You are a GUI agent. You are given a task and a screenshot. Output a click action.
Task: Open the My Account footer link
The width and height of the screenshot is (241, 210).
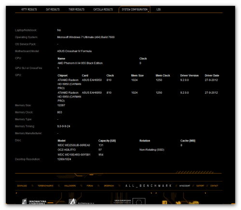click(x=185, y=186)
